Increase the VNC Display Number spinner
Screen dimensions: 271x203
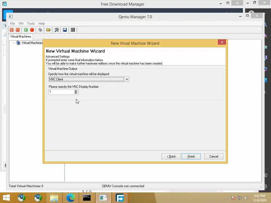click(76, 91)
